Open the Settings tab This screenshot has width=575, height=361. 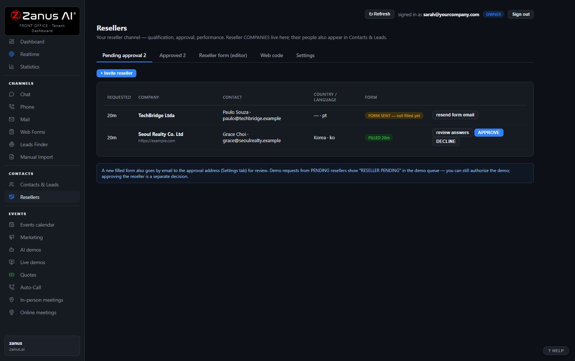(305, 55)
